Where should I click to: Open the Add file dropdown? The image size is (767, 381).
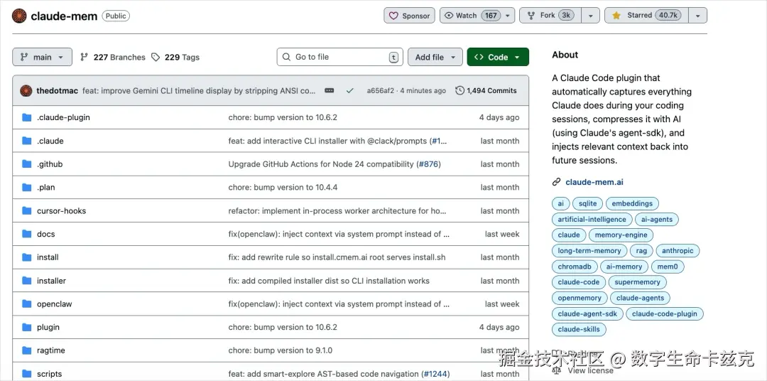[435, 57]
